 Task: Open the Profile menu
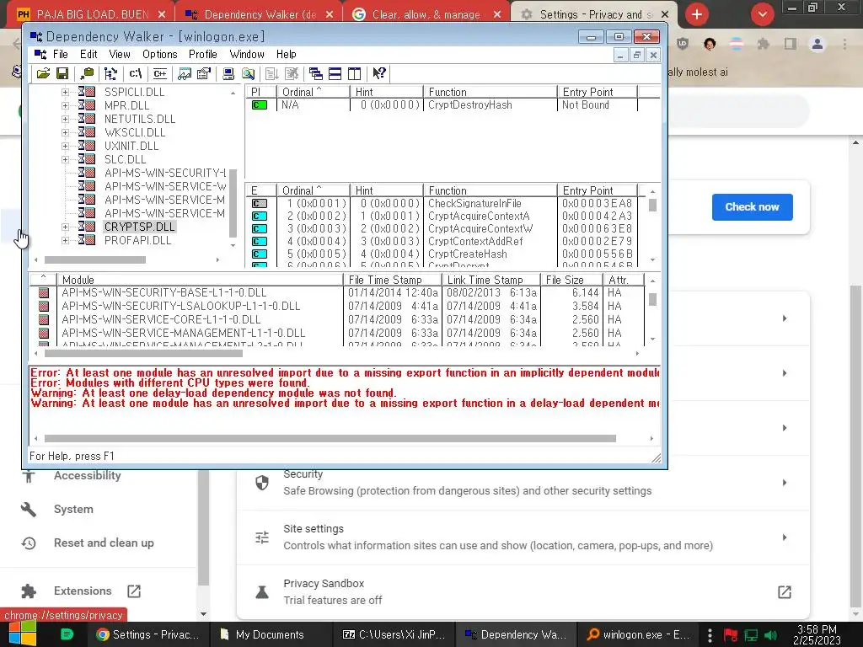202,54
